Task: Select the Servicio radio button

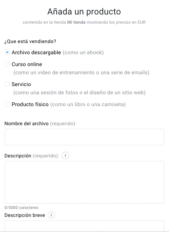Action: point(7,84)
